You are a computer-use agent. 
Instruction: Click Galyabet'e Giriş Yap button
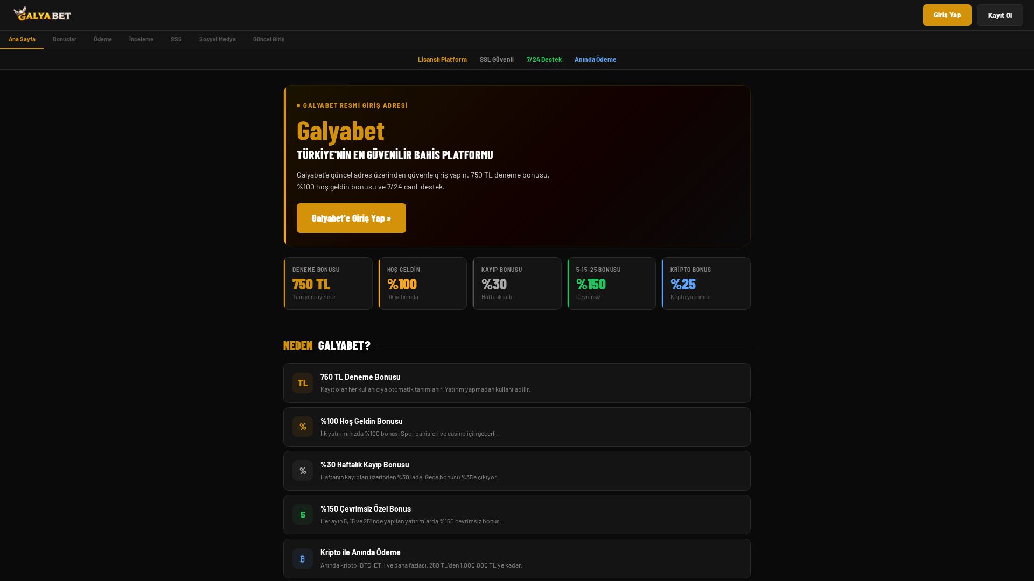point(351,218)
